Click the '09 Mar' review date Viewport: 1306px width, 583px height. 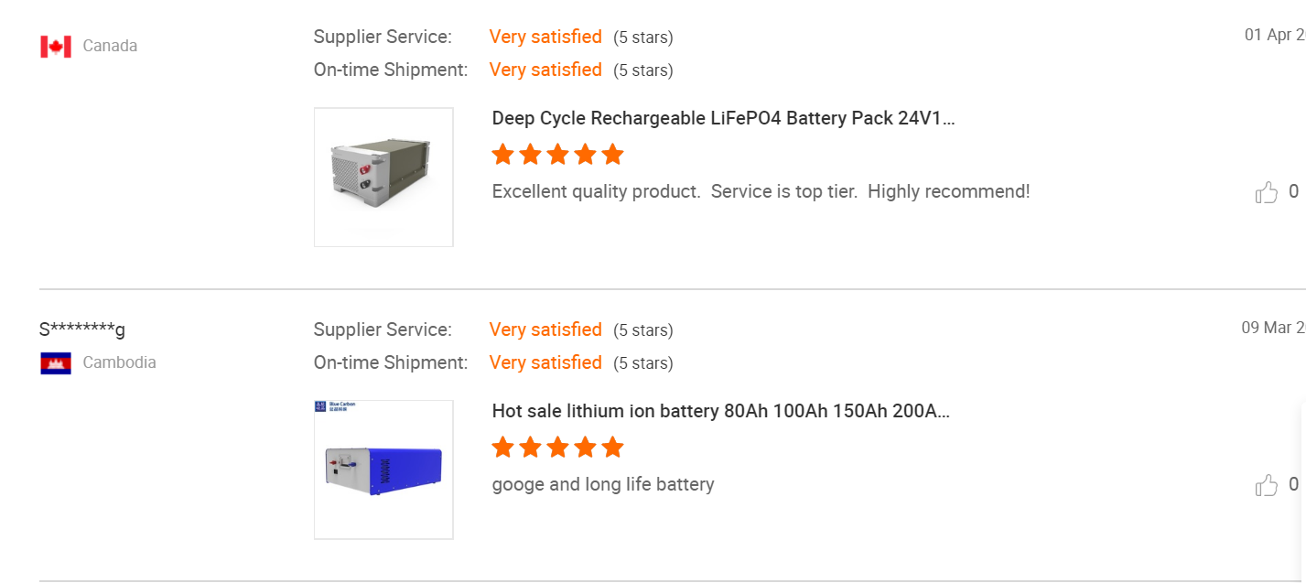click(x=1272, y=328)
